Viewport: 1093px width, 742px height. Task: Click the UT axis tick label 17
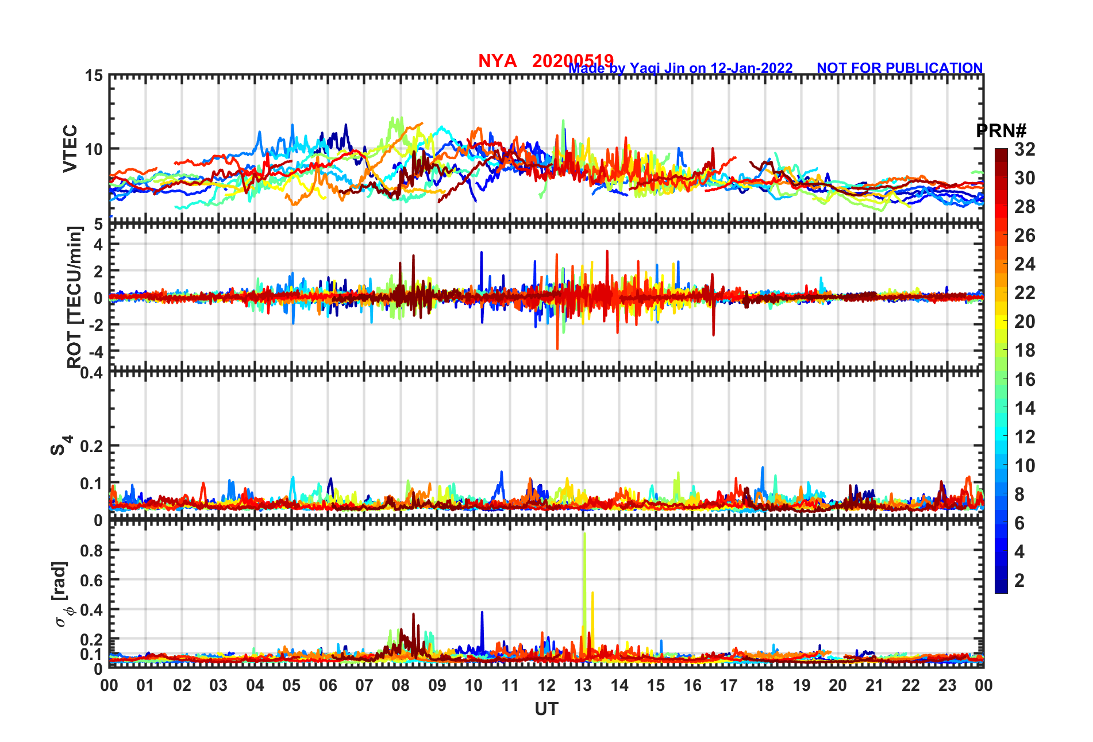point(729,685)
